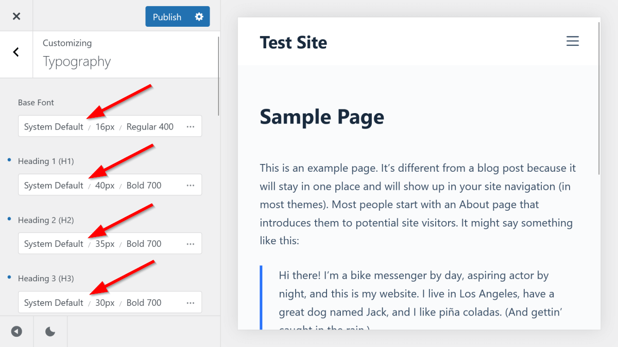This screenshot has width=618, height=347.
Task: Open Heading 2 (H2) typography field
Action: click(x=110, y=244)
